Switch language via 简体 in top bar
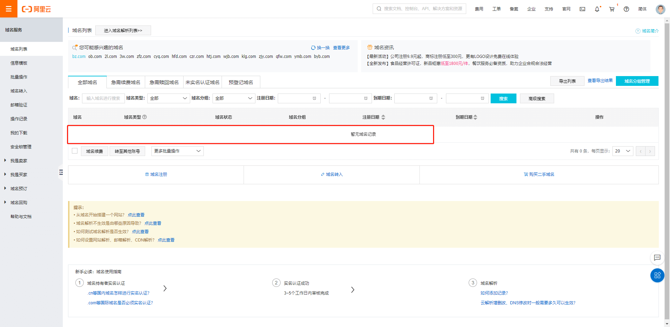The height and width of the screenshot is (327, 670). click(x=642, y=9)
